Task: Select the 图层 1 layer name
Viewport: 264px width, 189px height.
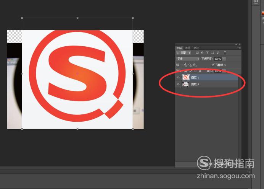Action: pyautogui.click(x=195, y=78)
